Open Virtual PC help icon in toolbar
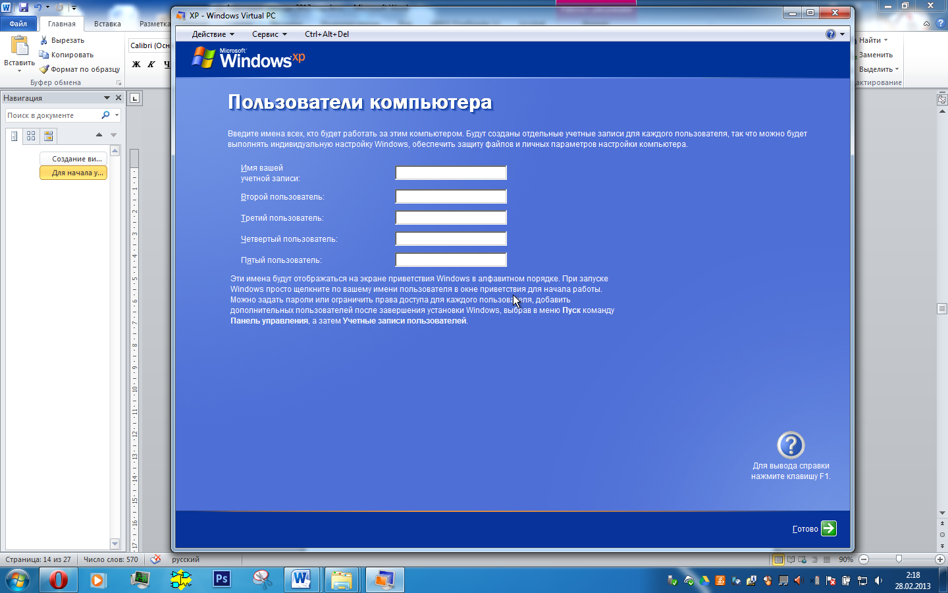This screenshot has height=593, width=948. point(831,34)
